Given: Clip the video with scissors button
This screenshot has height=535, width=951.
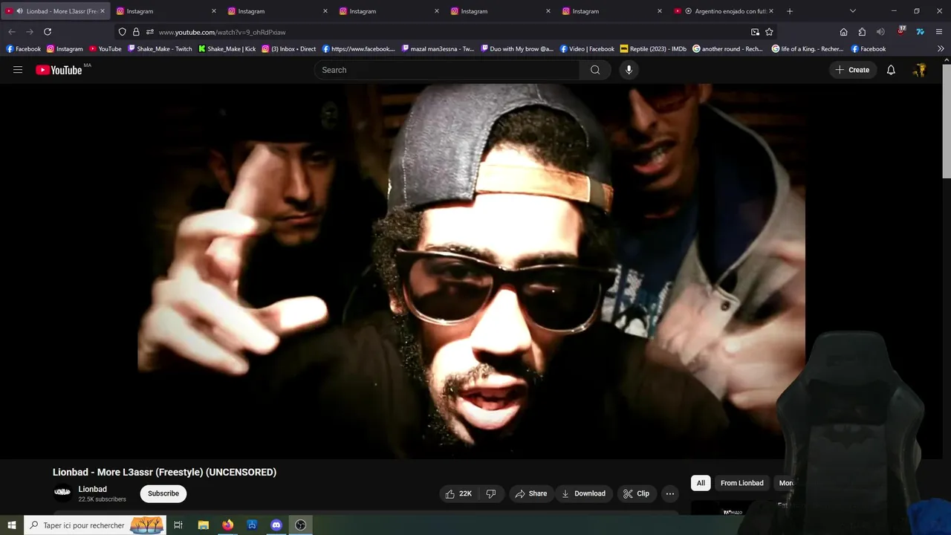Looking at the screenshot, I should 637,493.
